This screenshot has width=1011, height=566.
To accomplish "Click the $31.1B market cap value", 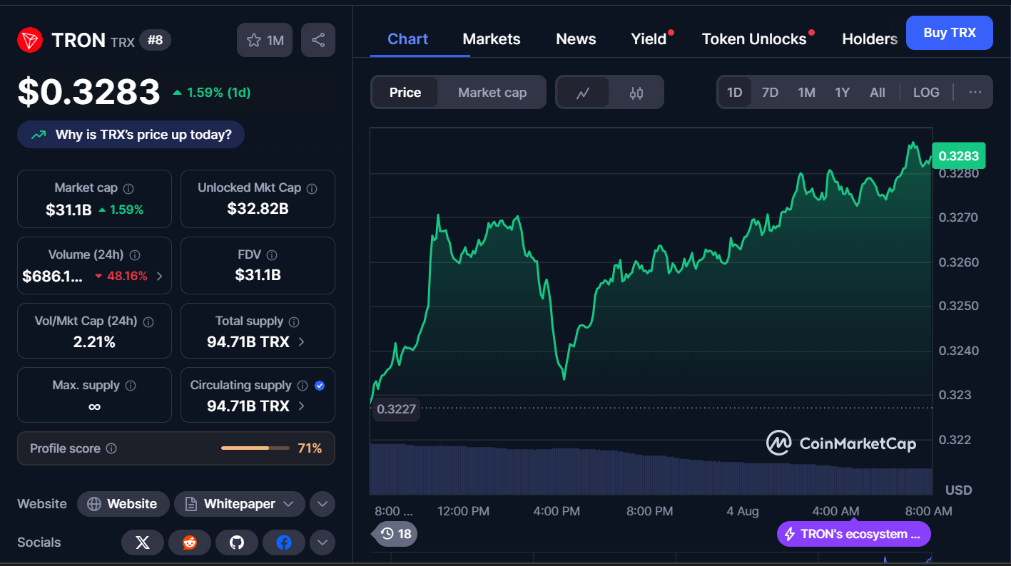I will pyautogui.click(x=68, y=210).
